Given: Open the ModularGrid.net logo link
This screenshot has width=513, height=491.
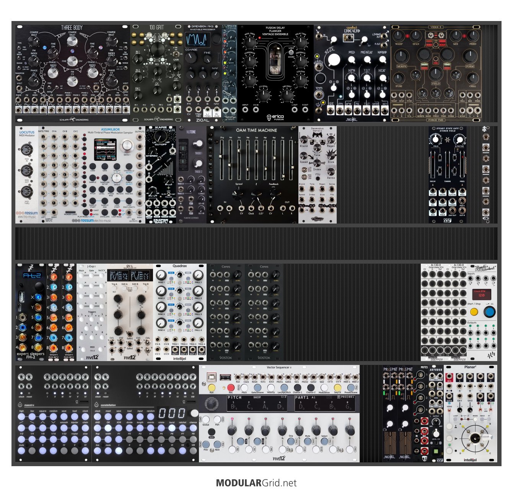Looking at the screenshot, I should (x=256, y=483).
